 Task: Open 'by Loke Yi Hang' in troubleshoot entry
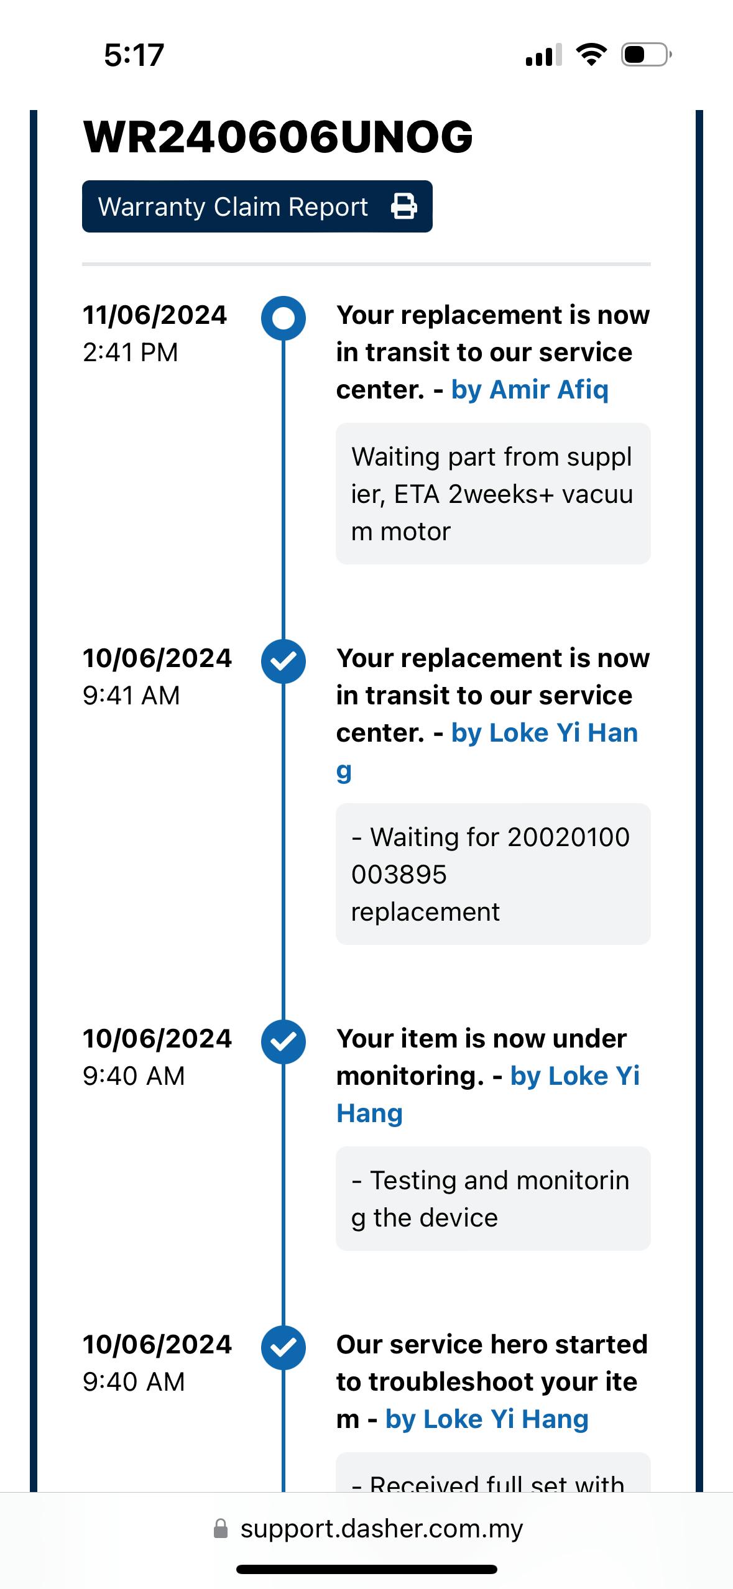[487, 1419]
